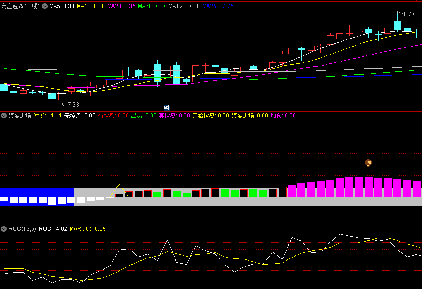Click the MA60: 7.87 label
Screen dimensions: 422x289
(x=152, y=6)
